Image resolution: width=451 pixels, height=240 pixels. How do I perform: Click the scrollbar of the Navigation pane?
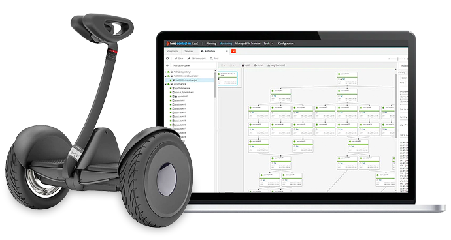[216, 84]
